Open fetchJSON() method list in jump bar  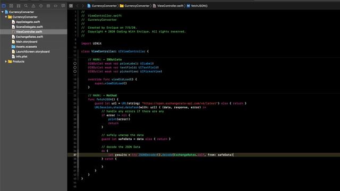tap(197, 6)
